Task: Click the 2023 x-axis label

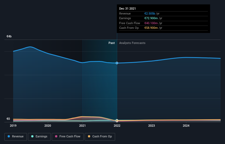Action: tap(152, 126)
